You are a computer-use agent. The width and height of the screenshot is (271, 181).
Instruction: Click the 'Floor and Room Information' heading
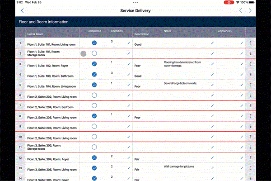click(43, 22)
